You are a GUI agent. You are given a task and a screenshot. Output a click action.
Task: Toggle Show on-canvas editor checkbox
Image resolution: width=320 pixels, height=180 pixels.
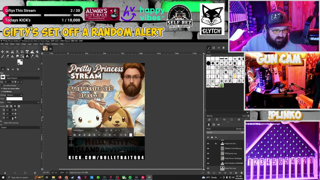pos(2,88)
